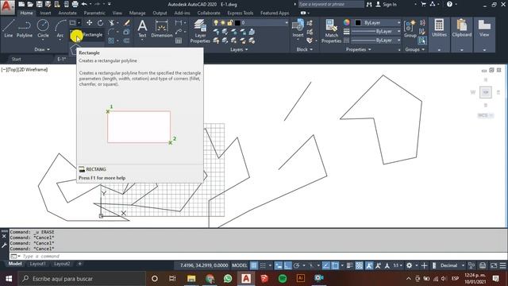The image size is (508, 286).
Task: Click the object color wheel icon
Action: click(x=347, y=22)
